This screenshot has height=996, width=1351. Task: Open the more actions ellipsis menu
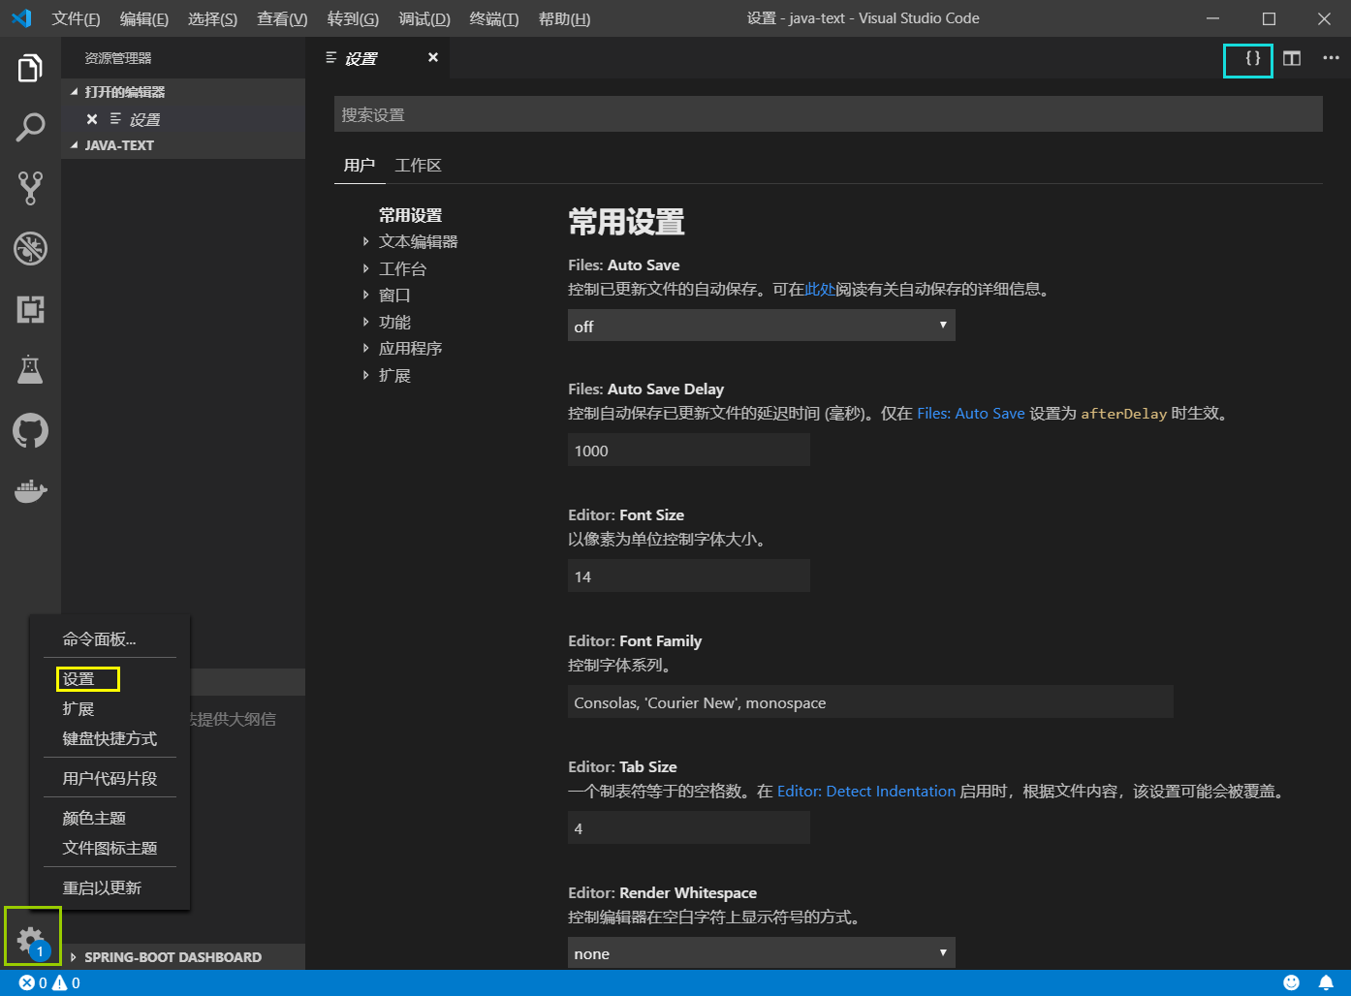coord(1331,58)
